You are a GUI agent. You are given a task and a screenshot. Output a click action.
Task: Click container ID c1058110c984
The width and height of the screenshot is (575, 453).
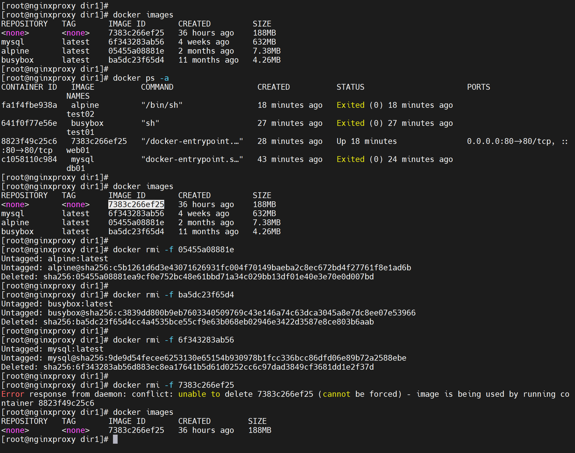click(29, 159)
